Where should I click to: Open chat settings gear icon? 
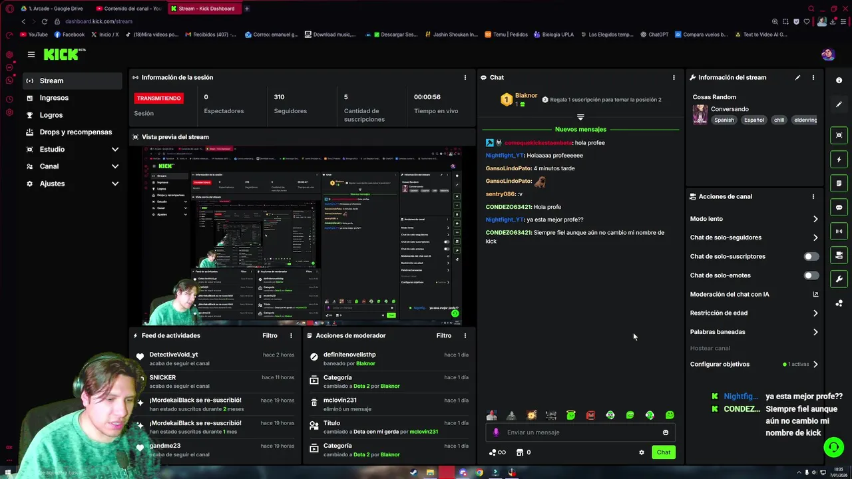pyautogui.click(x=642, y=452)
